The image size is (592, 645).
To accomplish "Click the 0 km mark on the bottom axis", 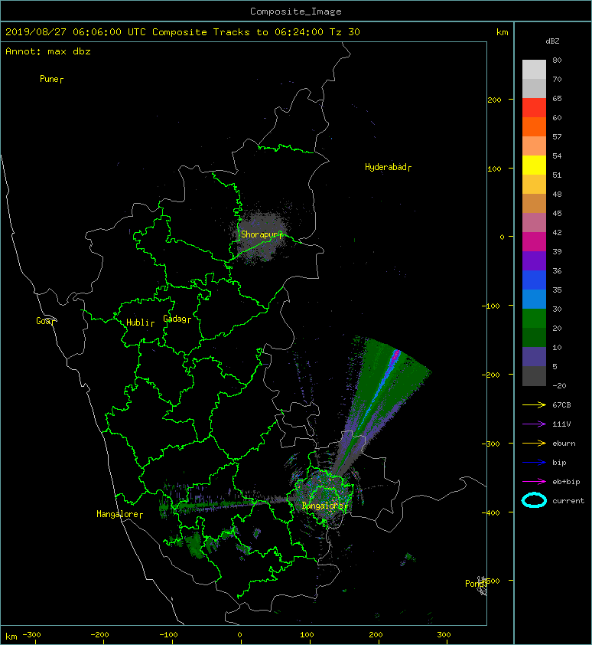I will pos(239,635).
